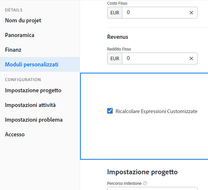This screenshot has height=190, width=208.
Task: Navigate to Impostazioni attività
Action: (30, 105)
